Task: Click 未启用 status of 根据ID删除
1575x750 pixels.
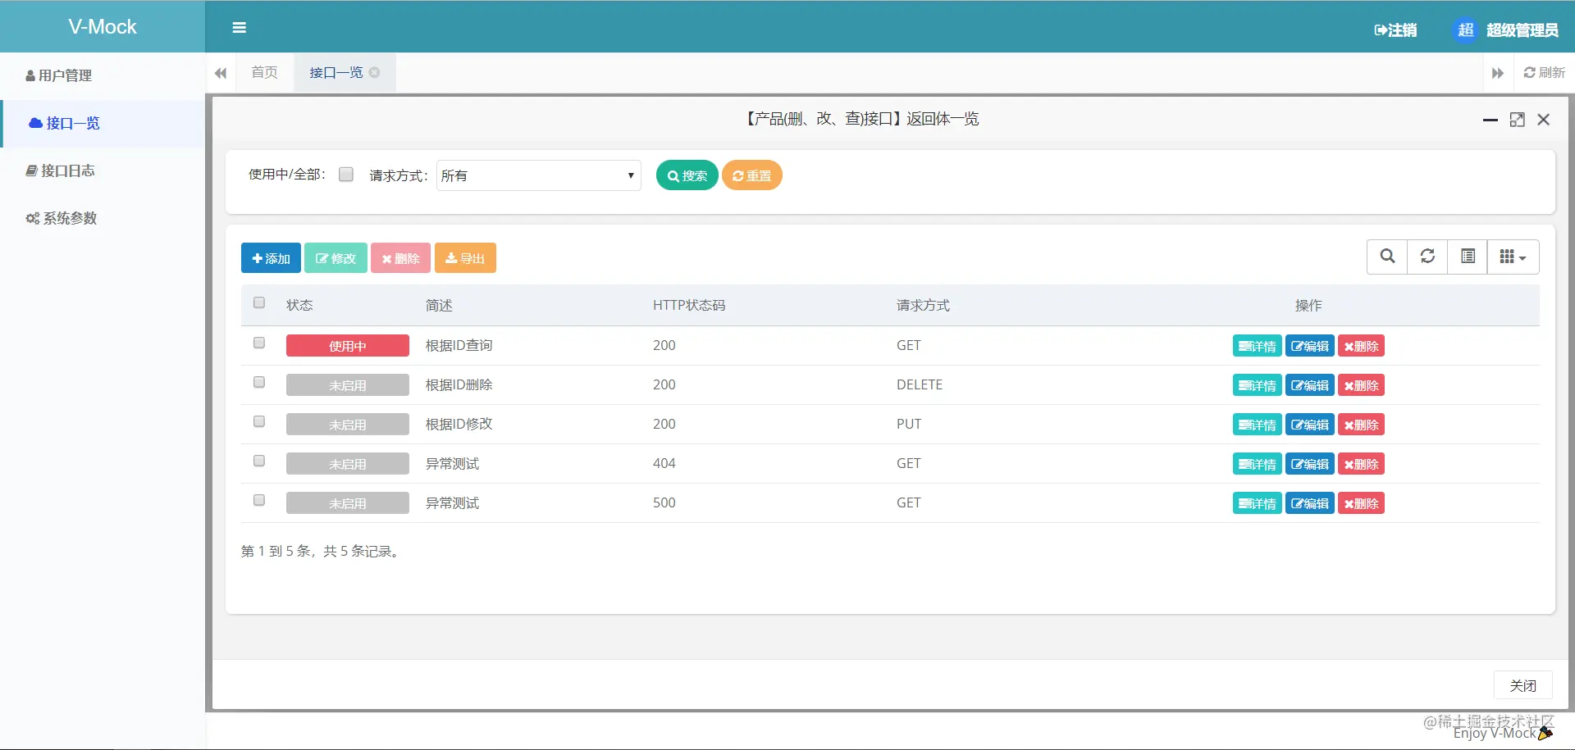Action: tap(348, 385)
